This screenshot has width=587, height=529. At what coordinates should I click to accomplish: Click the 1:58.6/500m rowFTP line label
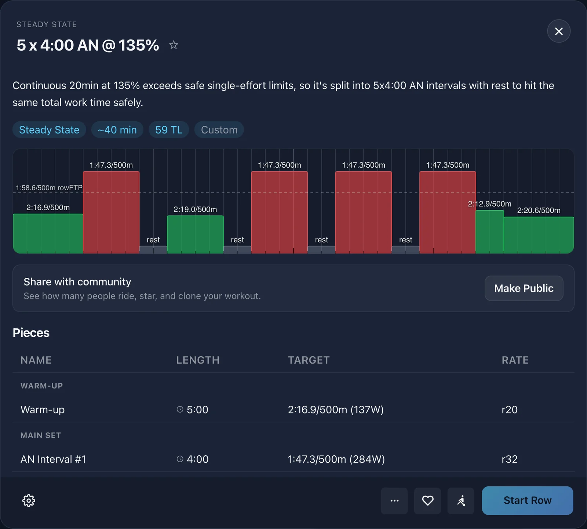49,188
